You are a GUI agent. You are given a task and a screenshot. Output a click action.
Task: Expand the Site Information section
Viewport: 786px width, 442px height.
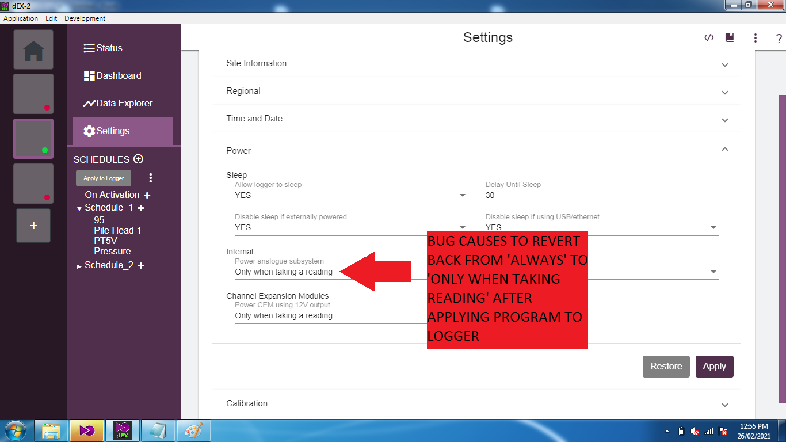click(x=476, y=64)
